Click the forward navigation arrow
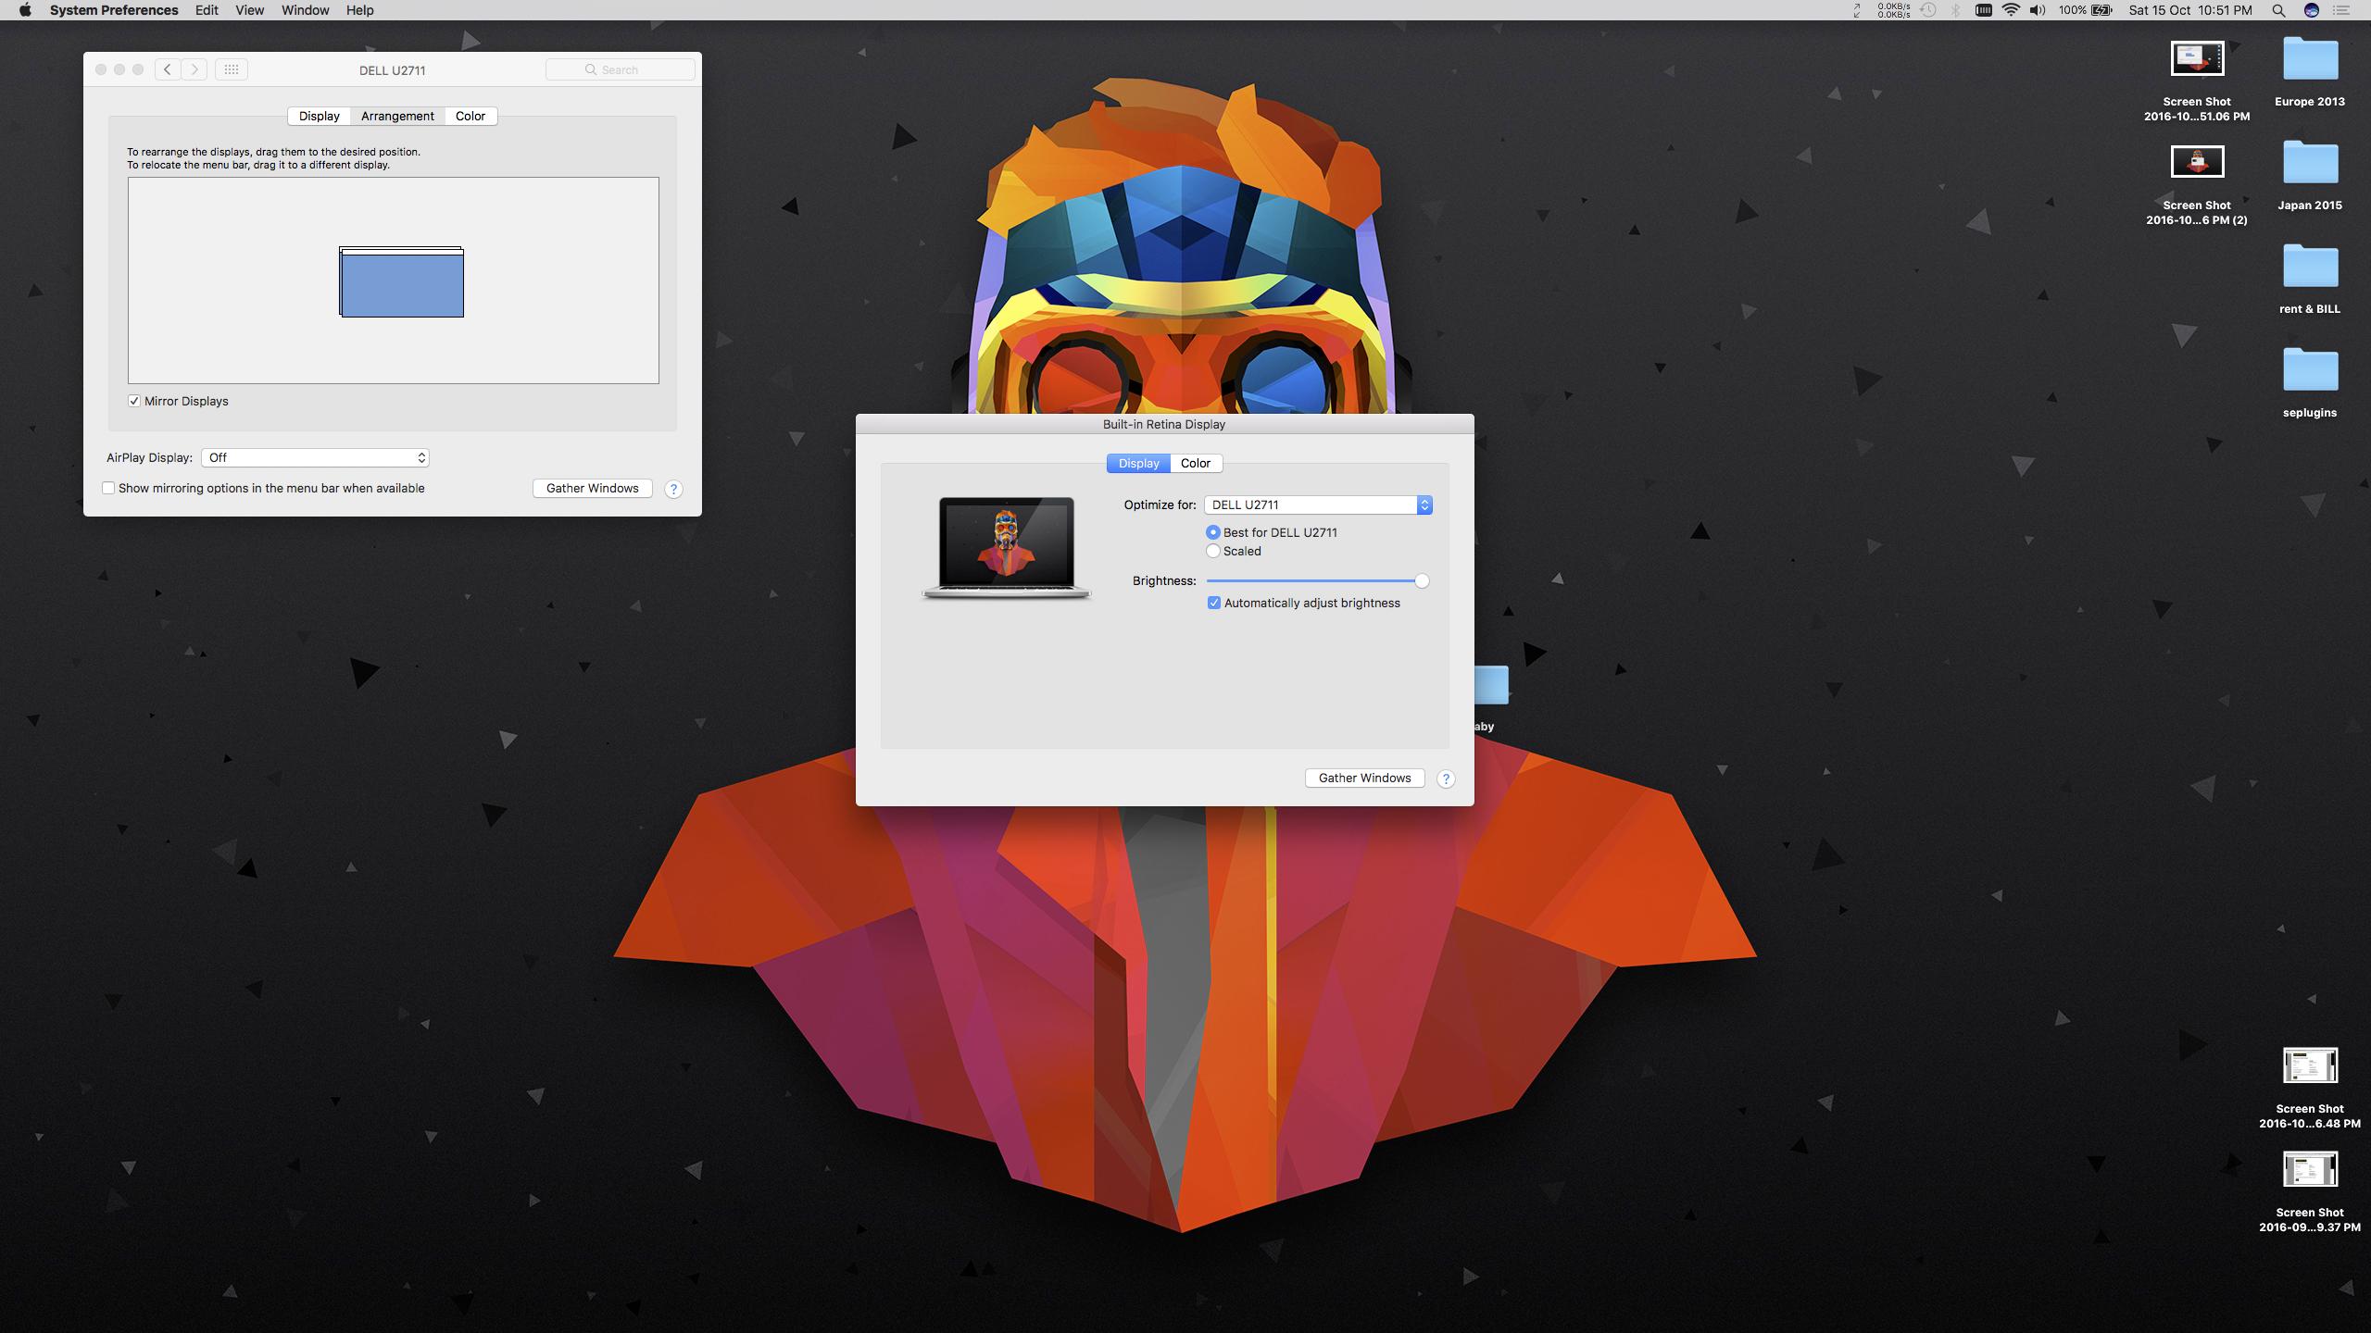This screenshot has height=1333, width=2371. tap(194, 69)
